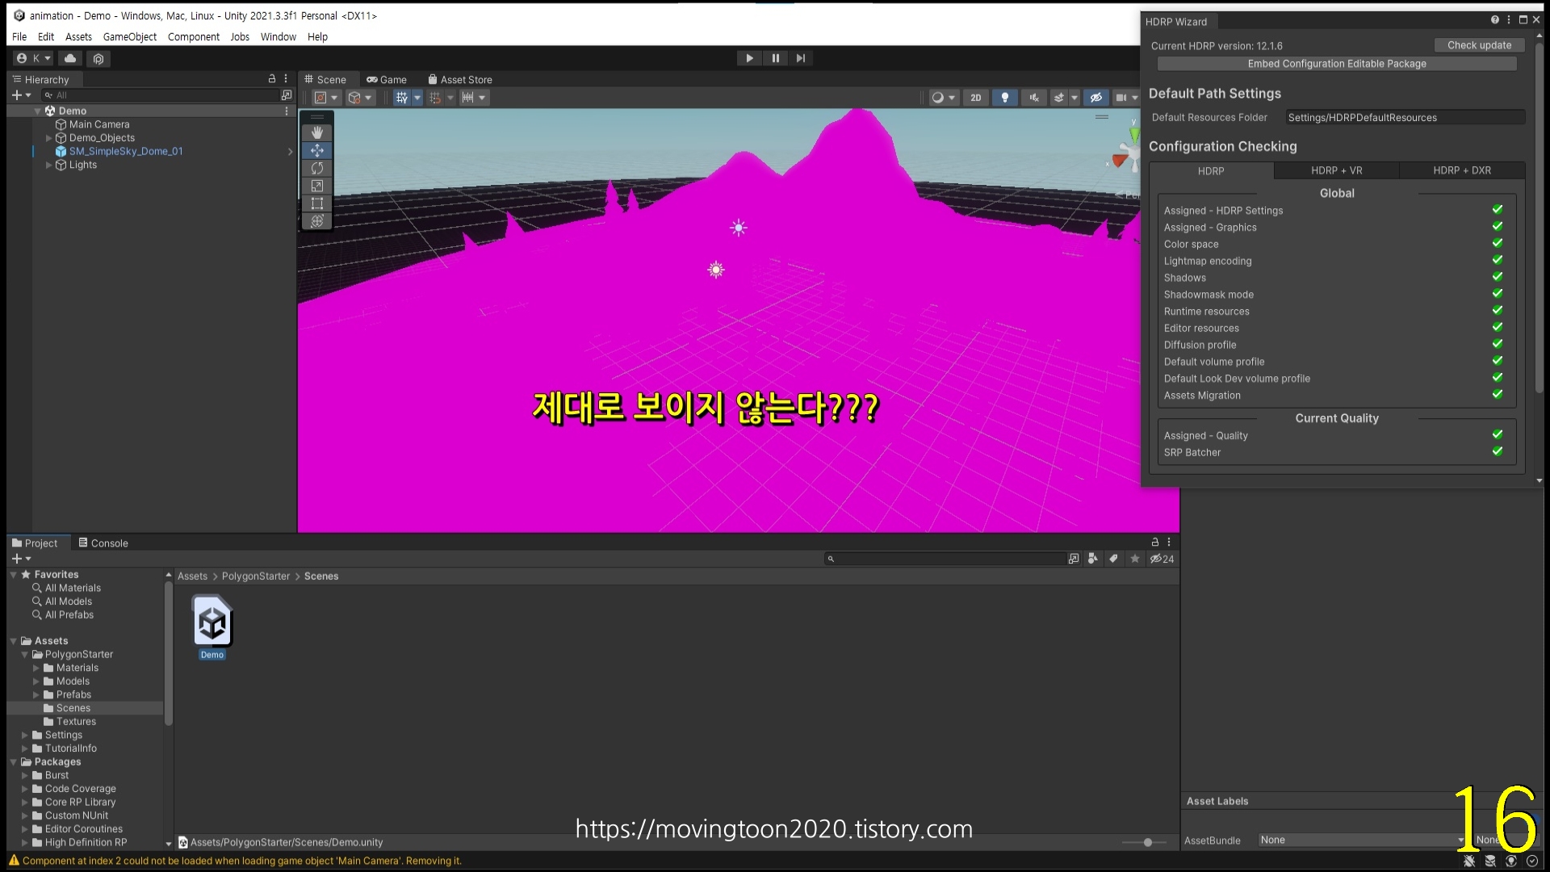
Task: Toggle hidden objects scene visibility
Action: pyautogui.click(x=1095, y=98)
